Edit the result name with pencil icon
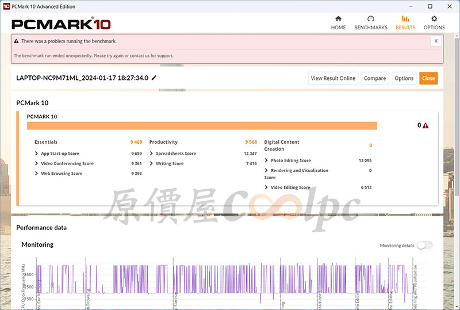Screen dimensions: 460x310 [154, 78]
